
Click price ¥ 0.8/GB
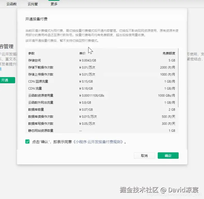click(x=85, y=102)
